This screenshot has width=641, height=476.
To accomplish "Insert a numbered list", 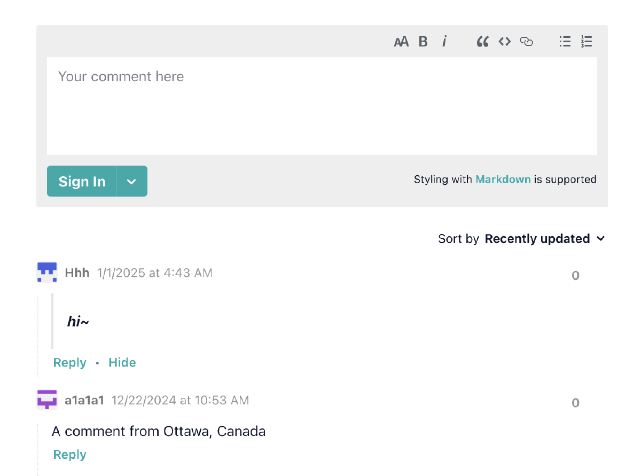I will click(587, 42).
